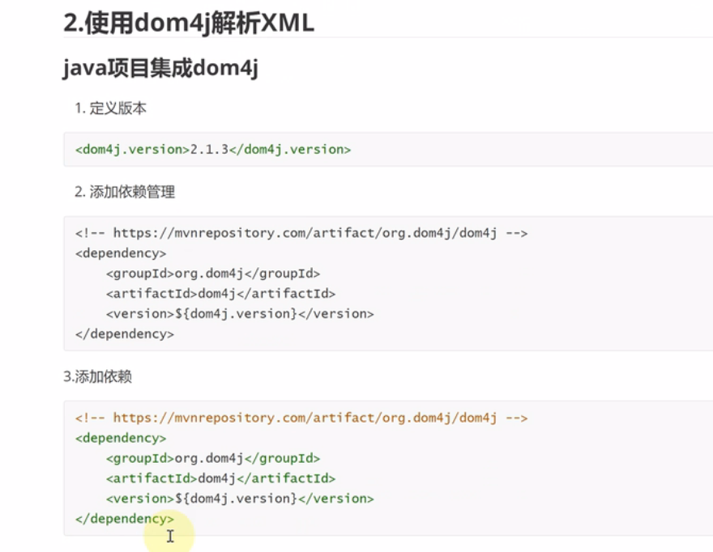Click the heading "2.使用dom4j解析XML"

[188, 23]
